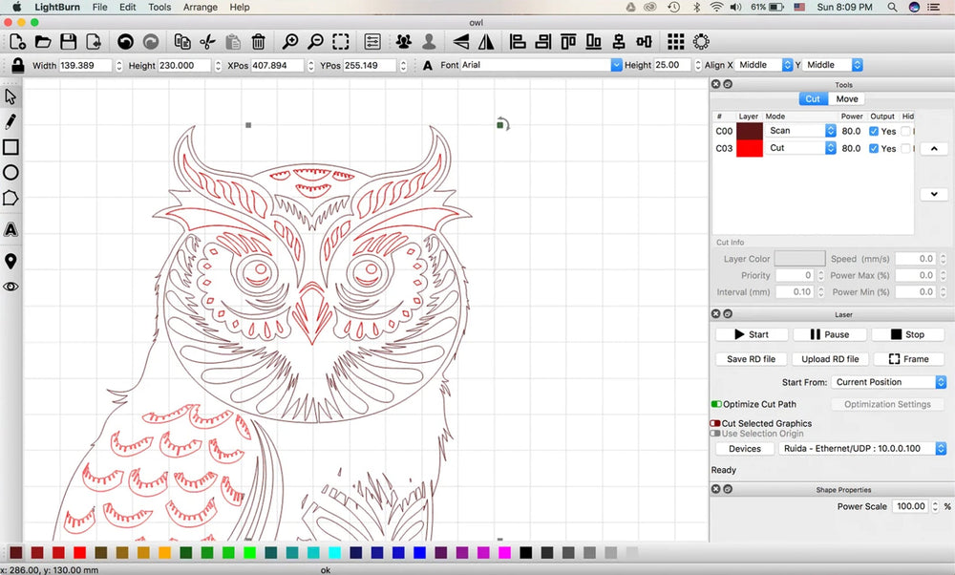Click the Save RD file button
Image resolution: width=955 pixels, height=575 pixels.
(751, 359)
